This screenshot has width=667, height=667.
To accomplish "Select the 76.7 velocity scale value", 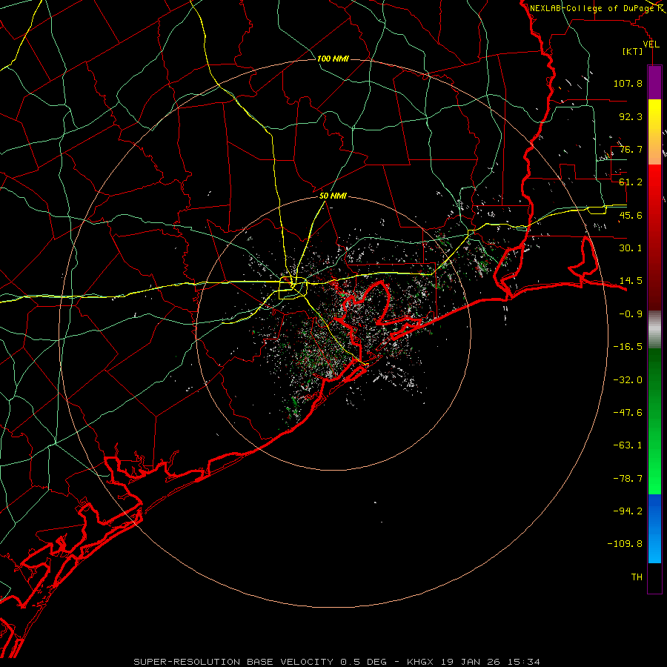I will (631, 149).
